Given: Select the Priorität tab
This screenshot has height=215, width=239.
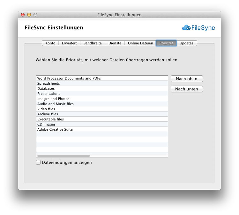Looking at the screenshot, I should [x=166, y=43].
